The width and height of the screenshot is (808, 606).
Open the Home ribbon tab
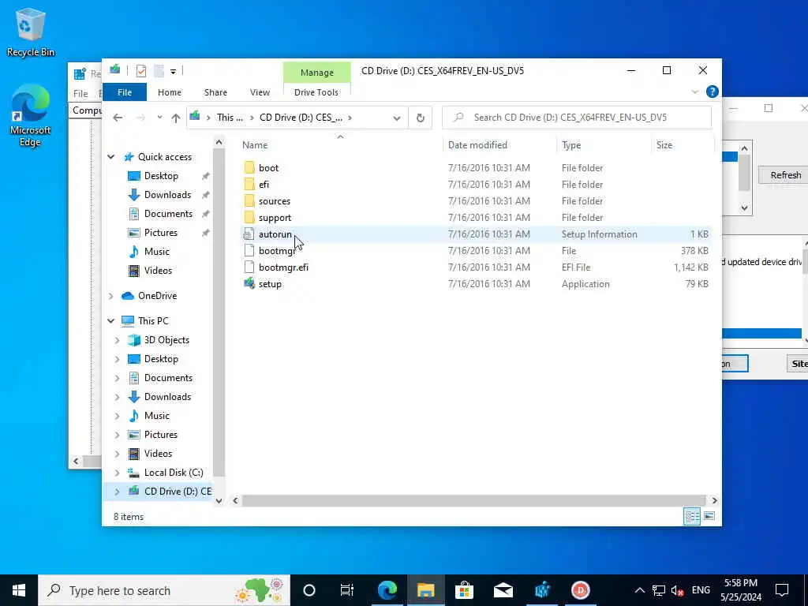[x=170, y=92]
